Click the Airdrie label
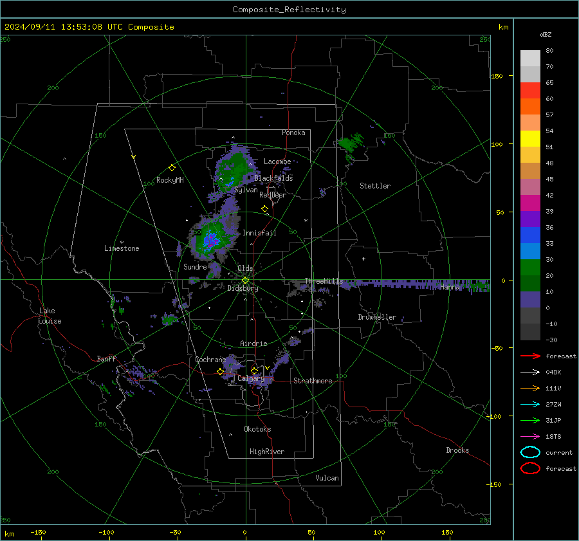 pyautogui.click(x=253, y=344)
